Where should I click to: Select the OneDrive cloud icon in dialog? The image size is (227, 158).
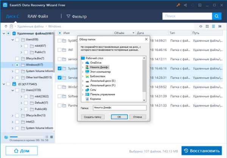tap(87, 63)
